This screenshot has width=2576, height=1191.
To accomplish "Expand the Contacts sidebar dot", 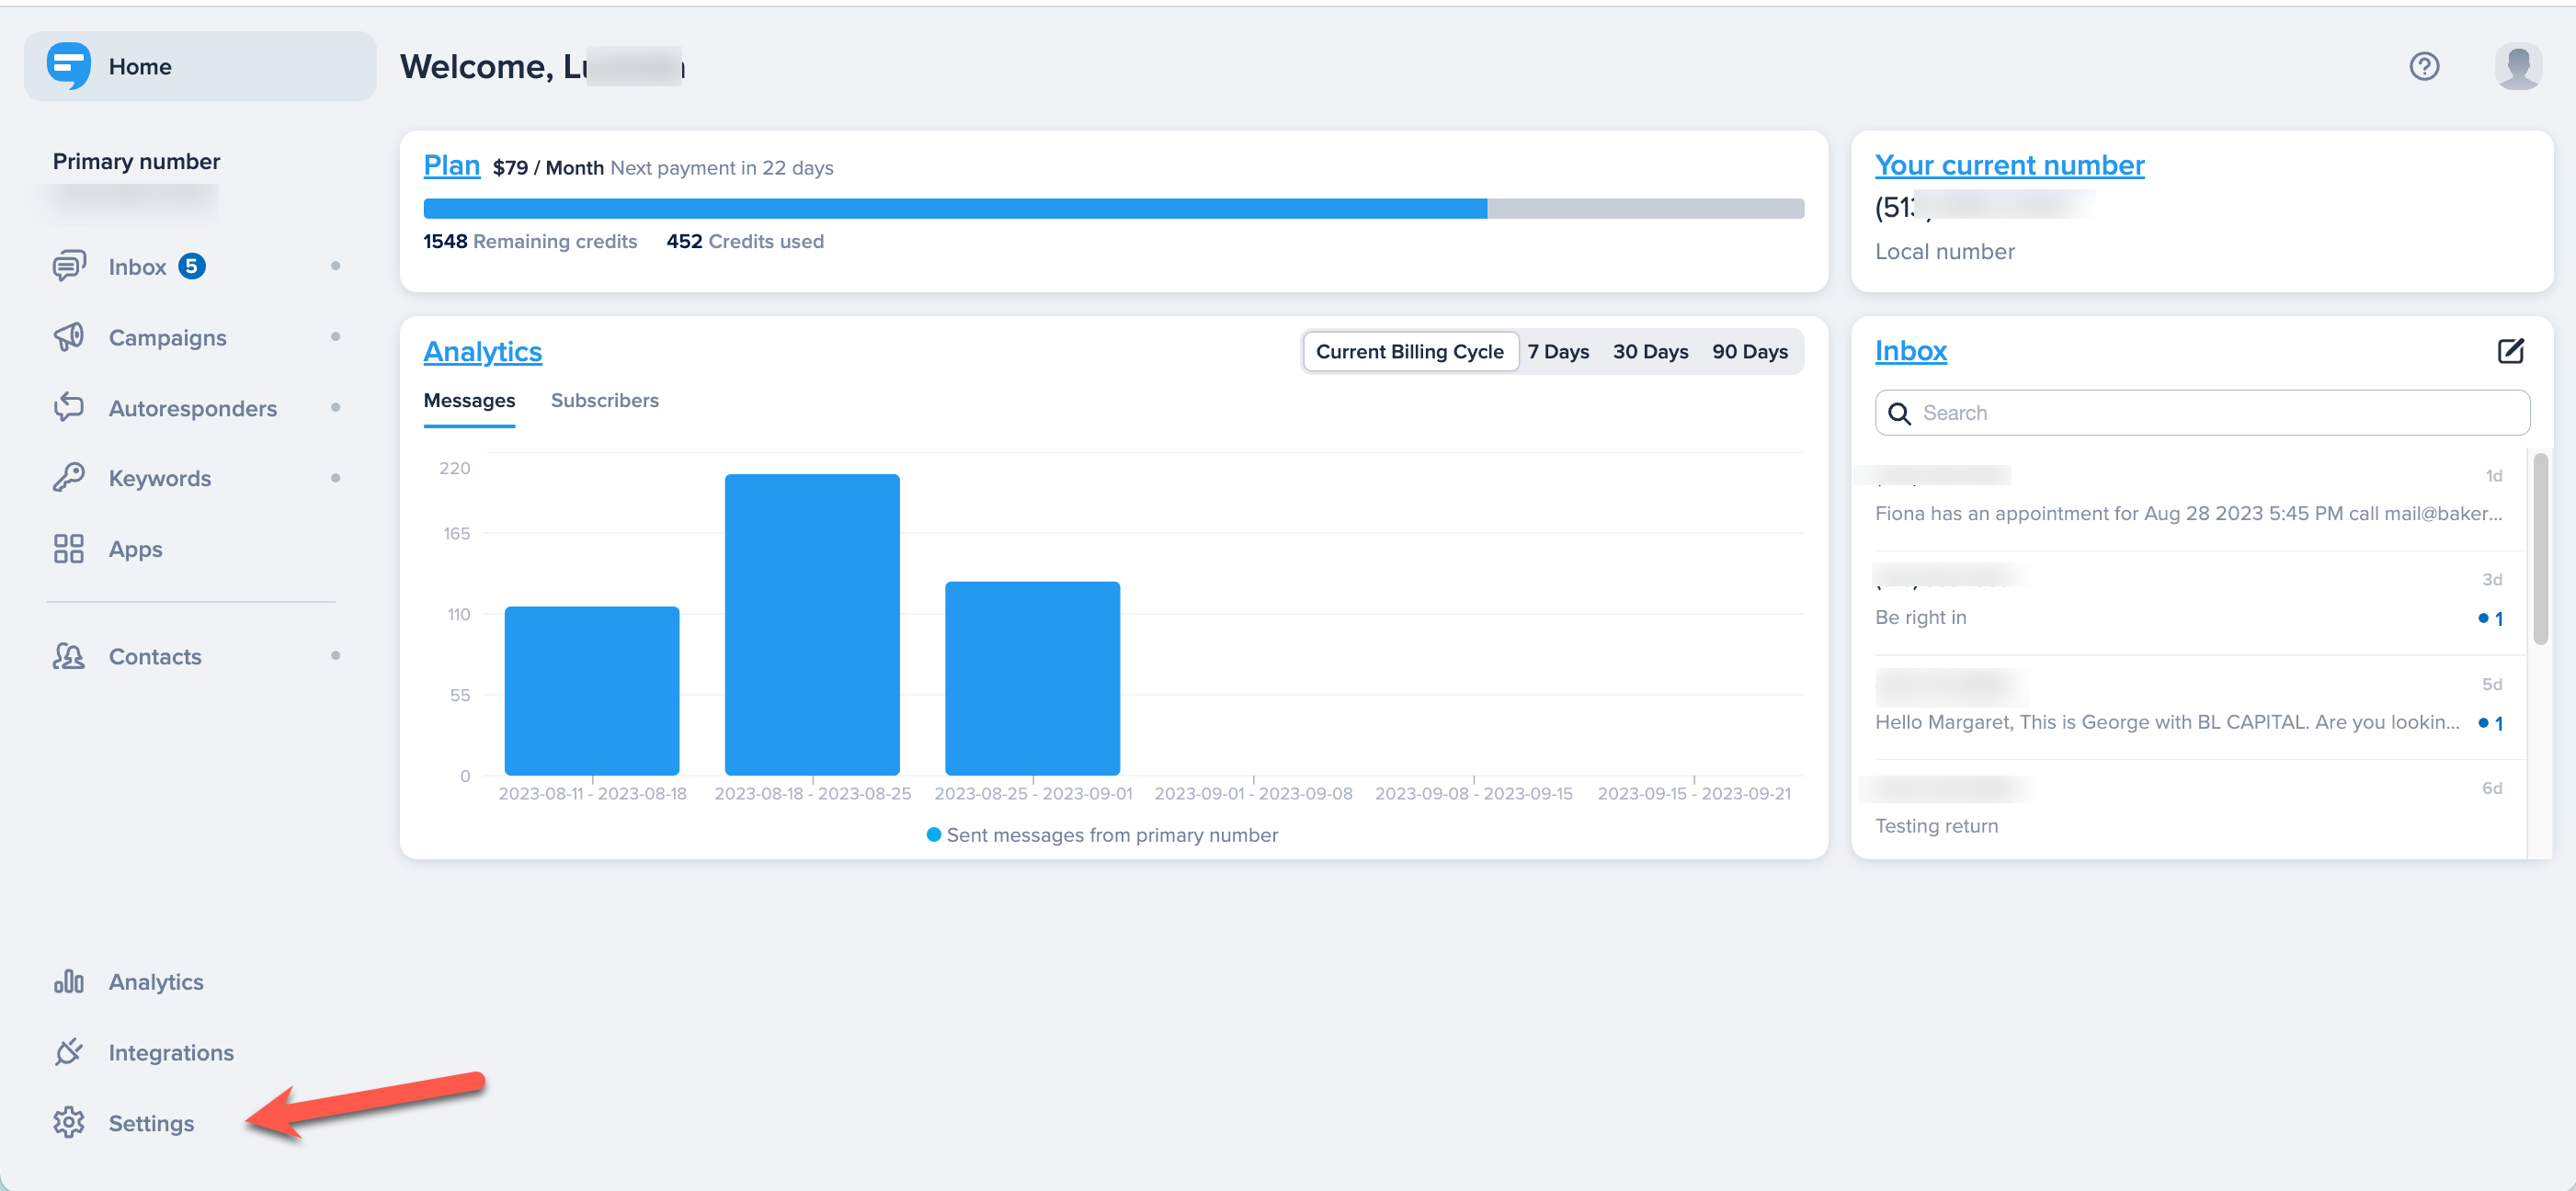I will [x=335, y=656].
